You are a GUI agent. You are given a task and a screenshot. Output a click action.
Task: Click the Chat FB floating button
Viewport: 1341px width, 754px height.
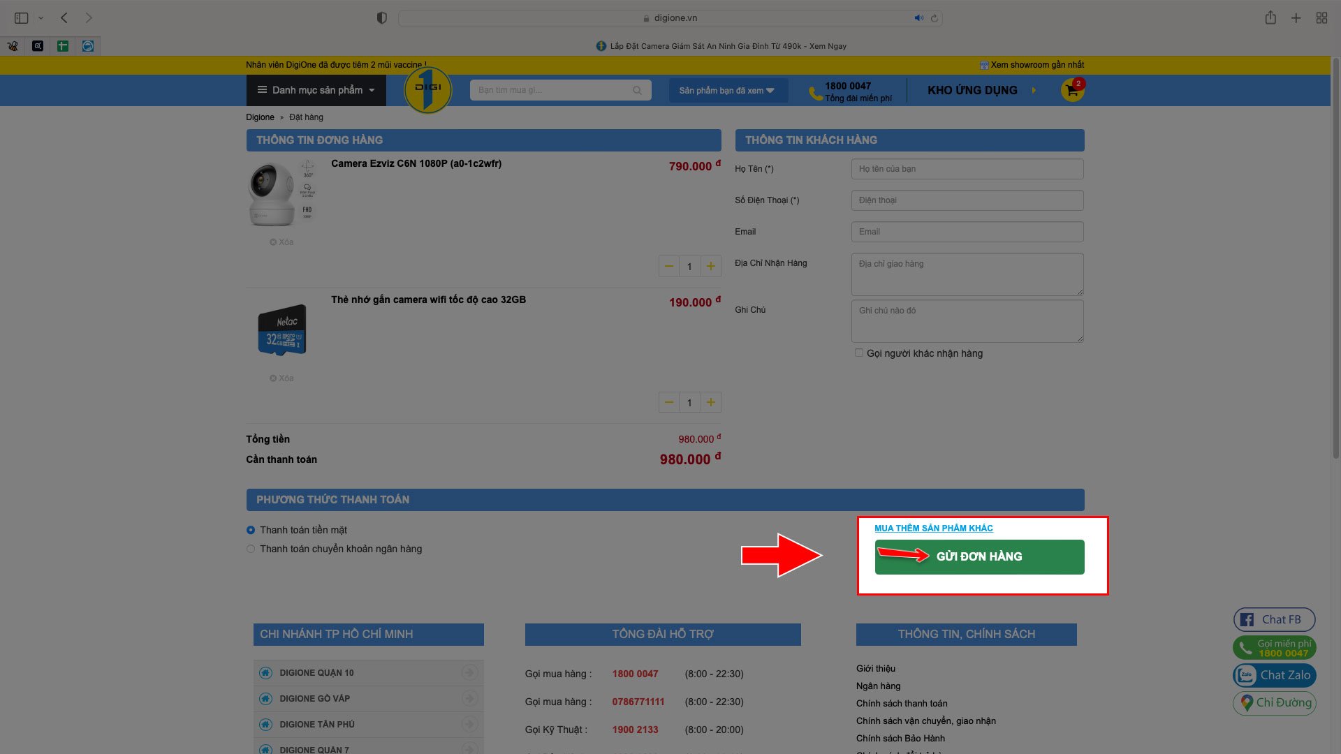point(1274,619)
